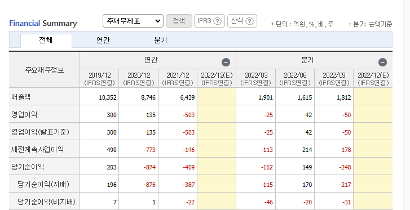Switch to the 분기 tab

tap(161, 41)
